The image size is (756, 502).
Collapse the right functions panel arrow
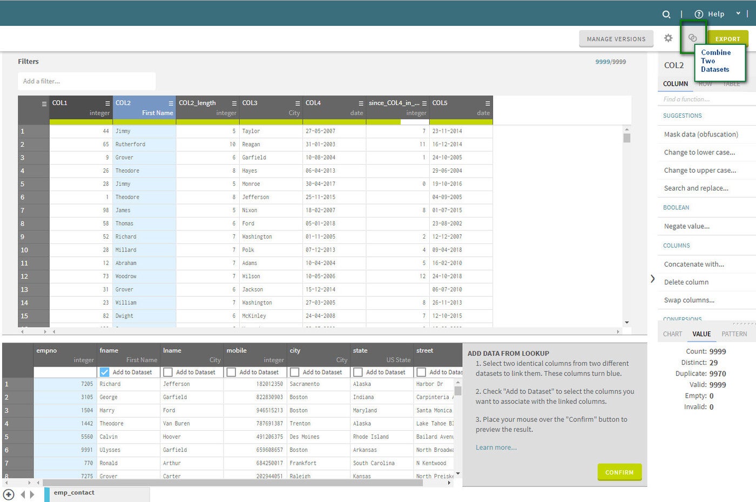click(652, 279)
